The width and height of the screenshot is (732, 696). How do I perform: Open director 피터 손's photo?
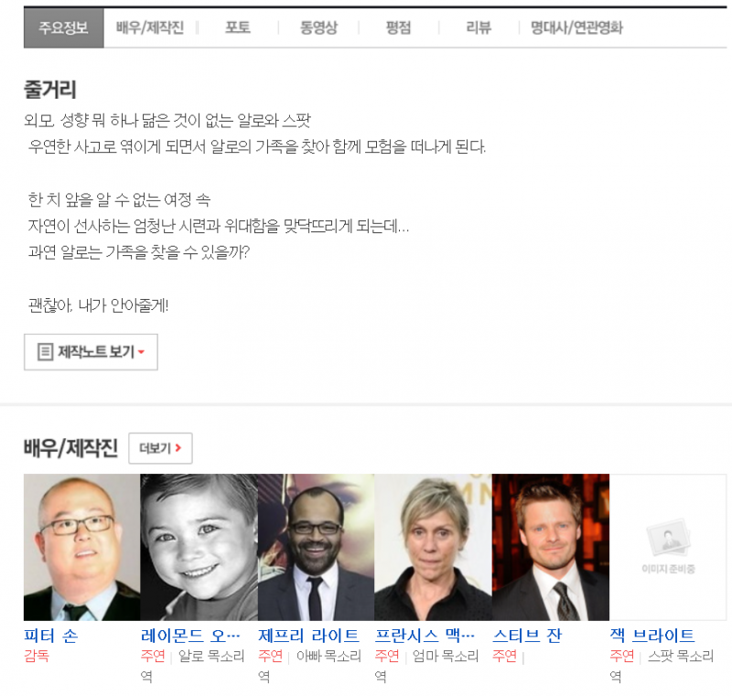pos(81,547)
